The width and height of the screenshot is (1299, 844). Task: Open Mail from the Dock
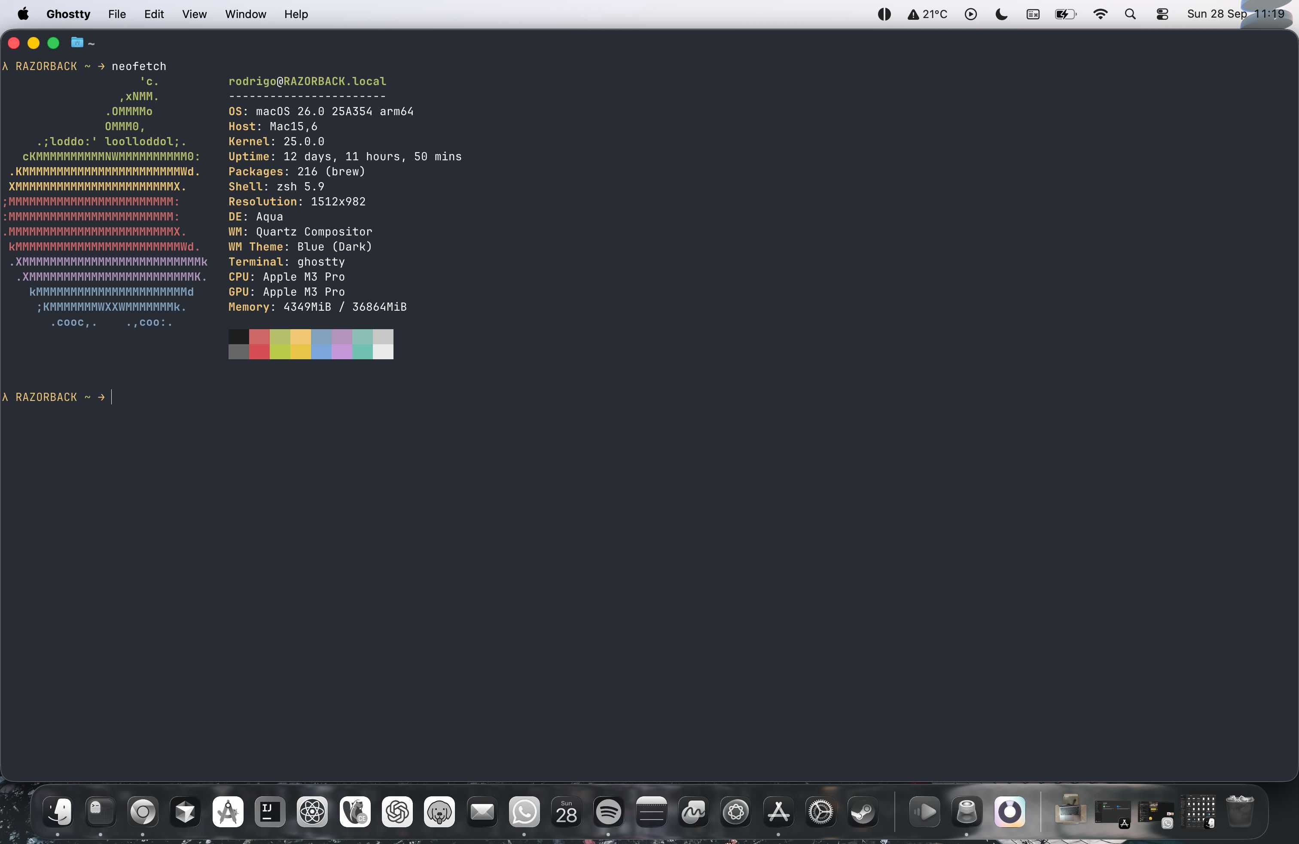(x=482, y=812)
